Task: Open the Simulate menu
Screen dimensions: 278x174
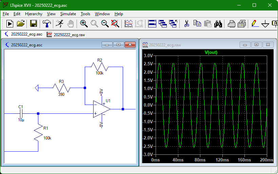Action: click(68, 14)
